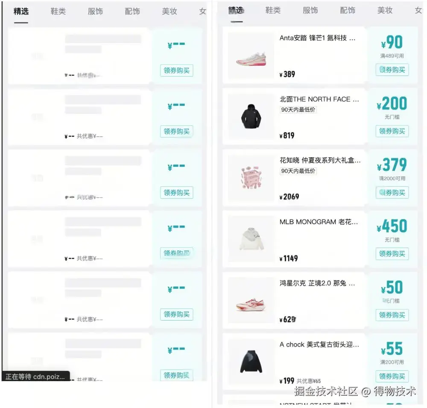The width and height of the screenshot is (427, 408).
Task: Select 精选 tab in left panel
Action: 21,11
